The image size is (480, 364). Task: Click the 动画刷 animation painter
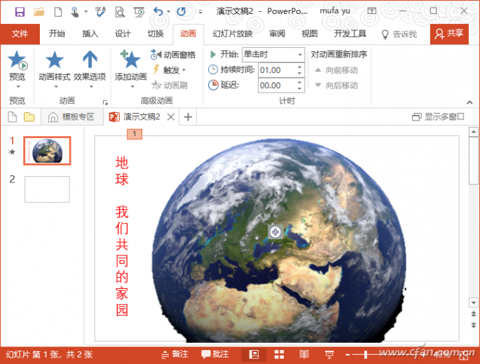coord(170,85)
